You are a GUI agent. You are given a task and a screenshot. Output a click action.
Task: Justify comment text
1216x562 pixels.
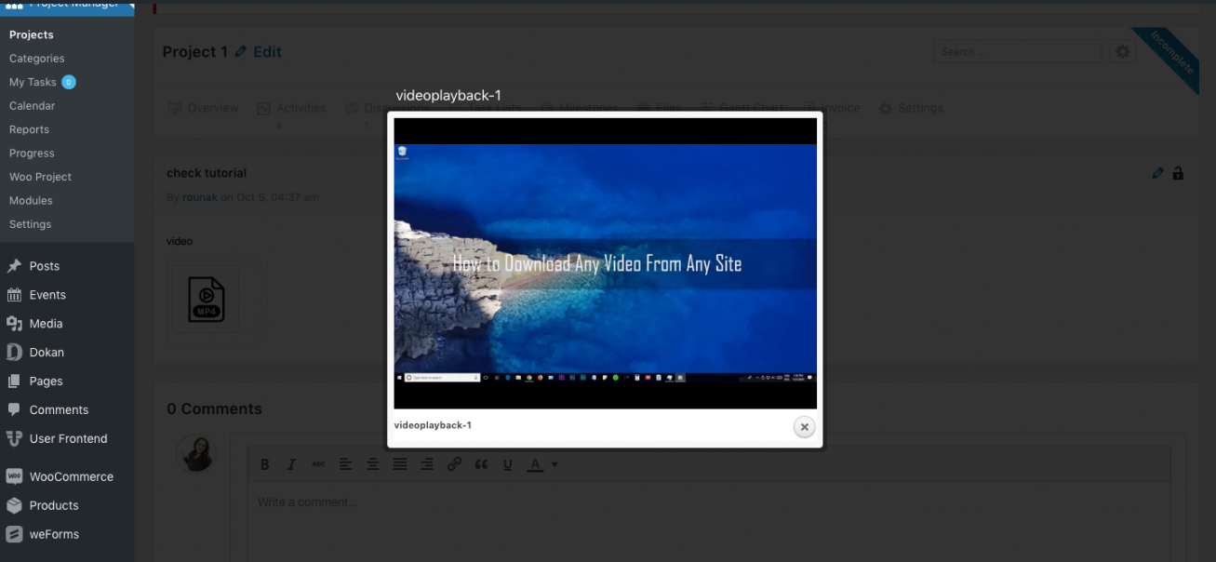click(x=400, y=464)
